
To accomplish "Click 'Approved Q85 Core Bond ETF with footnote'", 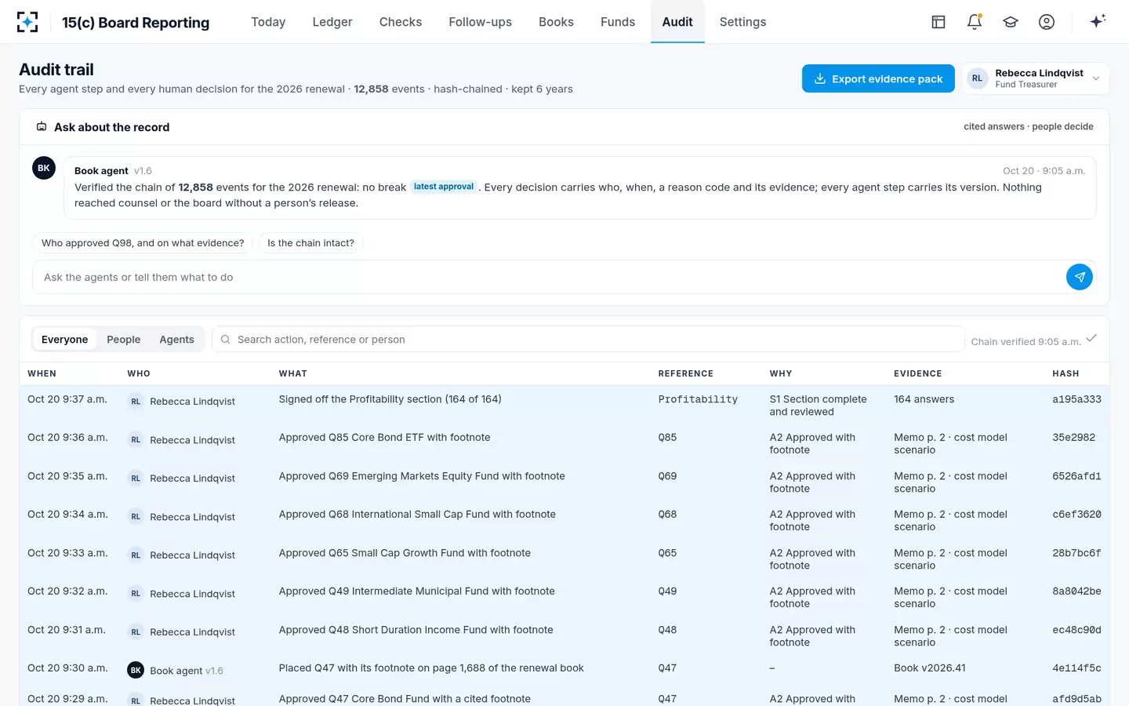I will tap(384, 438).
